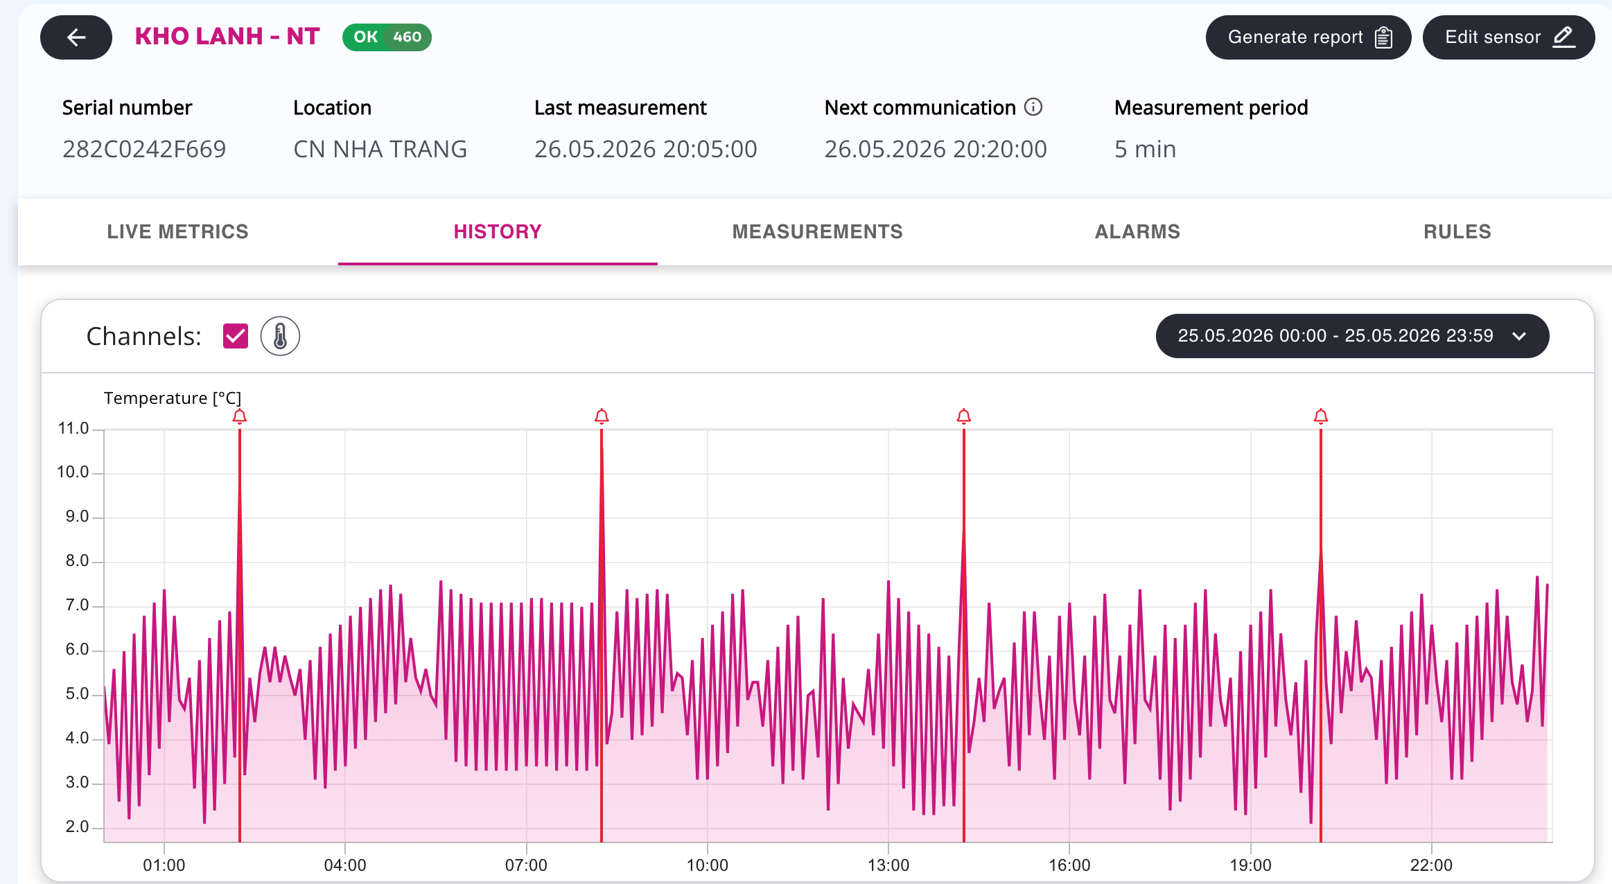Click the next communication time 26.05.2026 20:20:00

pyautogui.click(x=936, y=149)
